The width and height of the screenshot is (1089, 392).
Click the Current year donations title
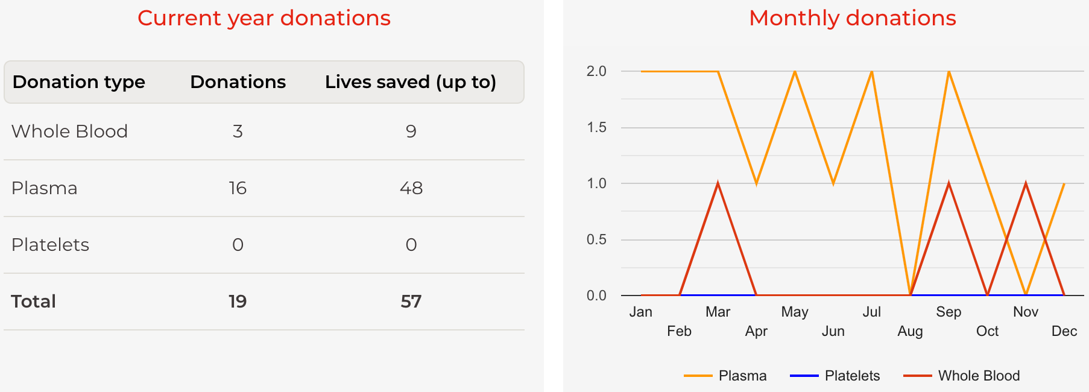click(x=264, y=18)
